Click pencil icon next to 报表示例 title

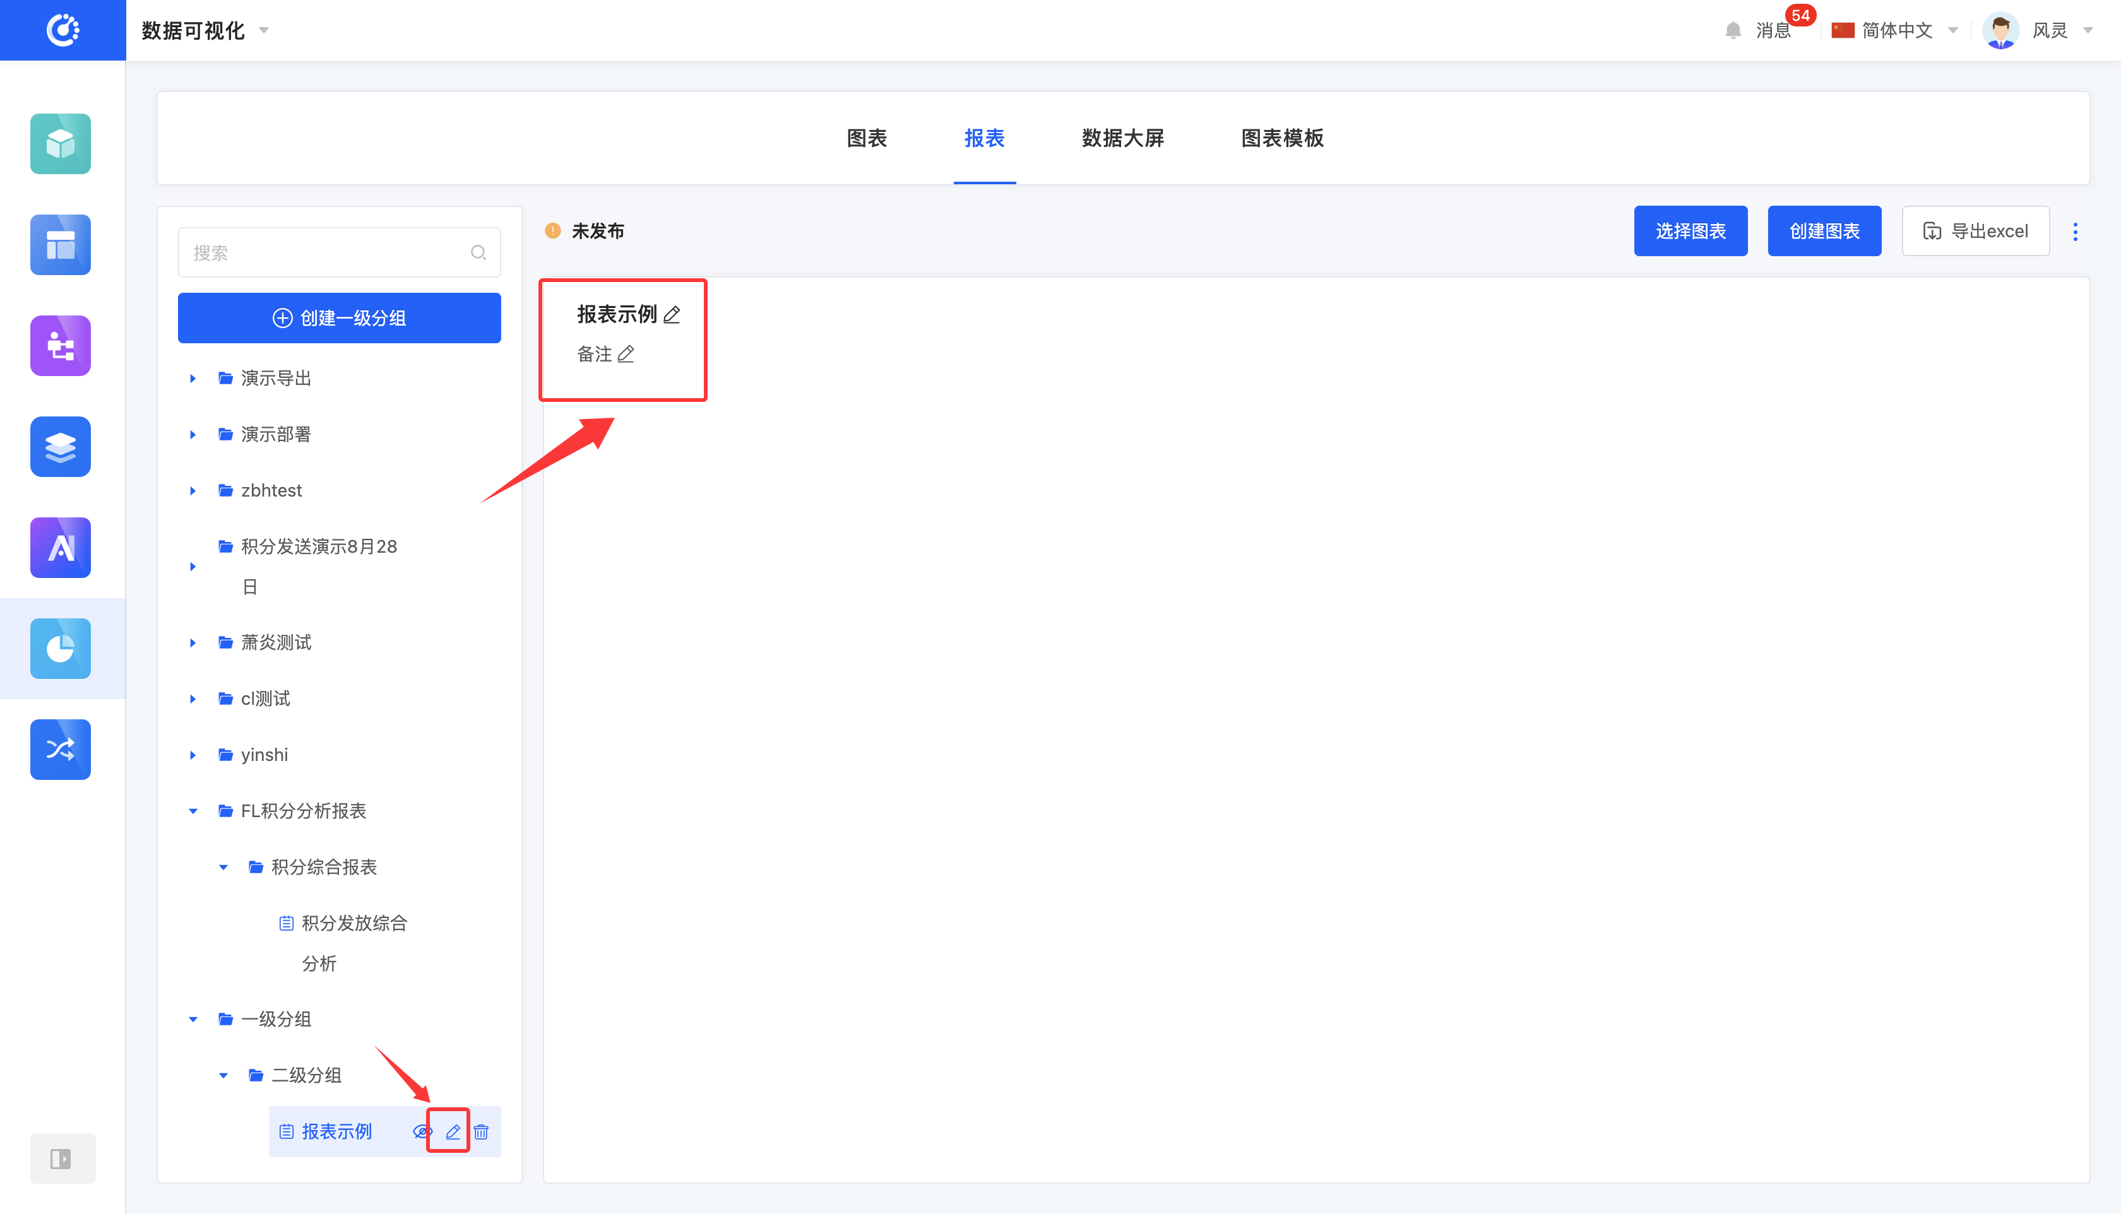coord(672,314)
